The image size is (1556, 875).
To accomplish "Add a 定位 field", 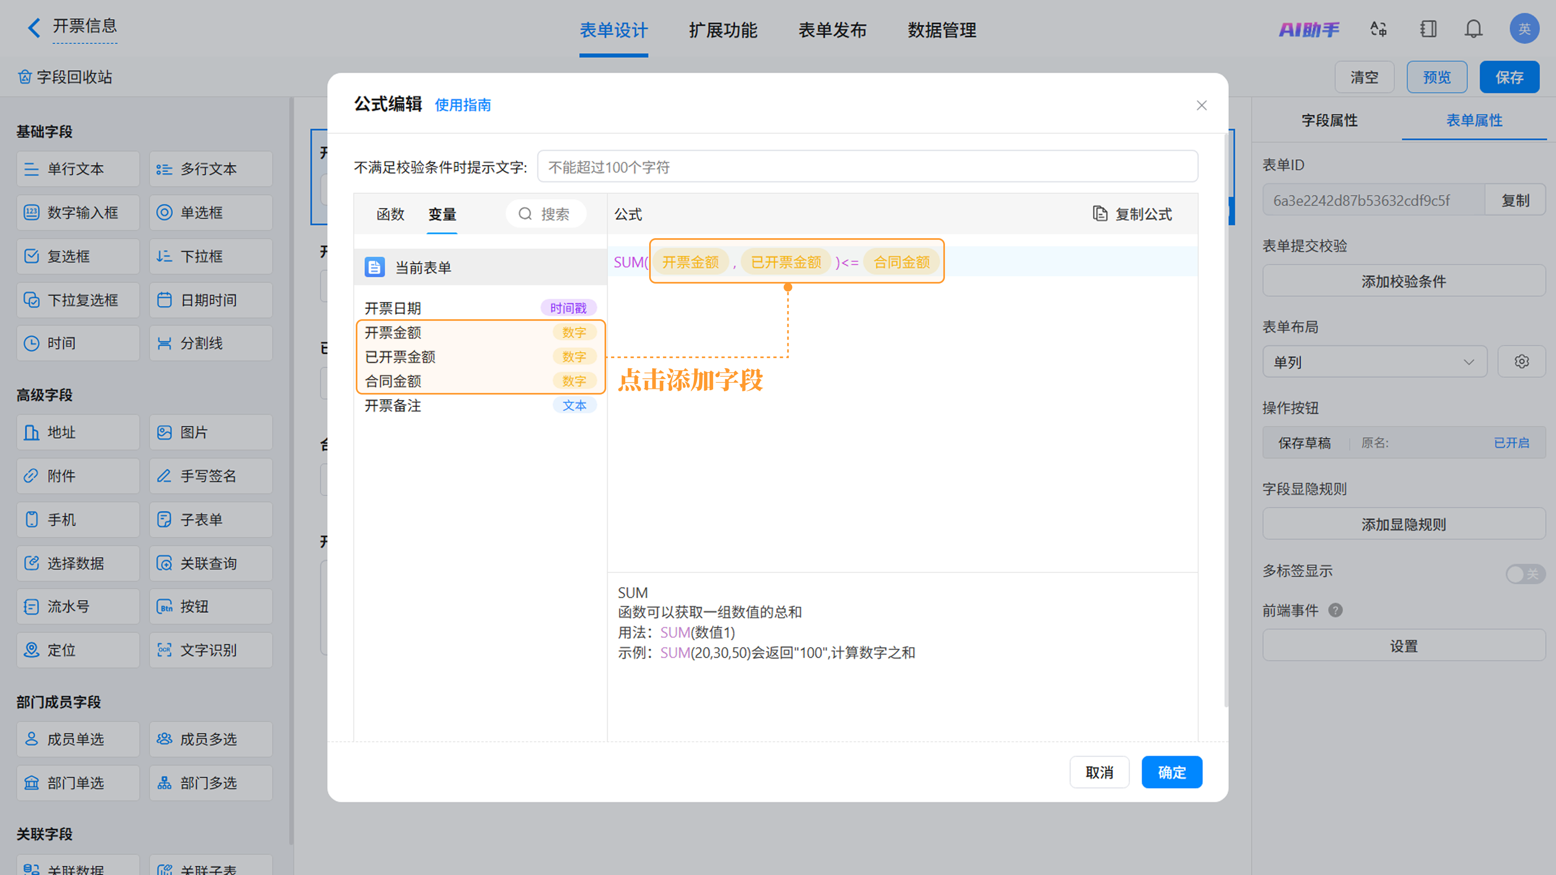I will 78,650.
